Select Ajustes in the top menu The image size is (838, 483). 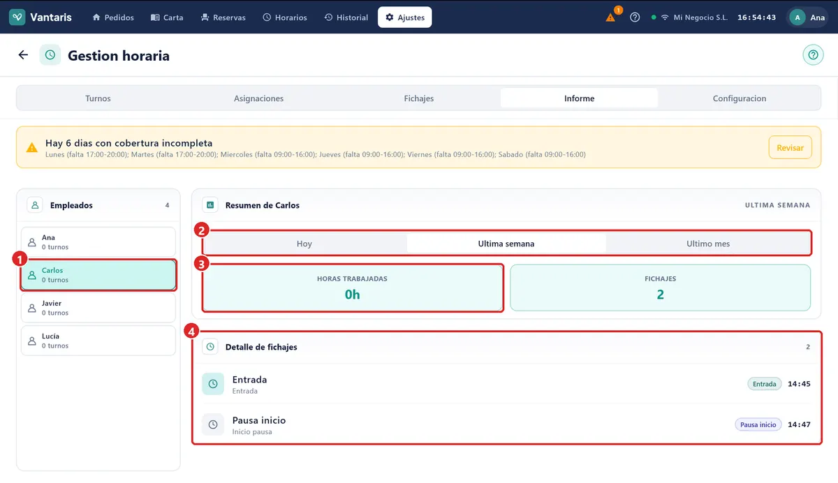tap(405, 17)
